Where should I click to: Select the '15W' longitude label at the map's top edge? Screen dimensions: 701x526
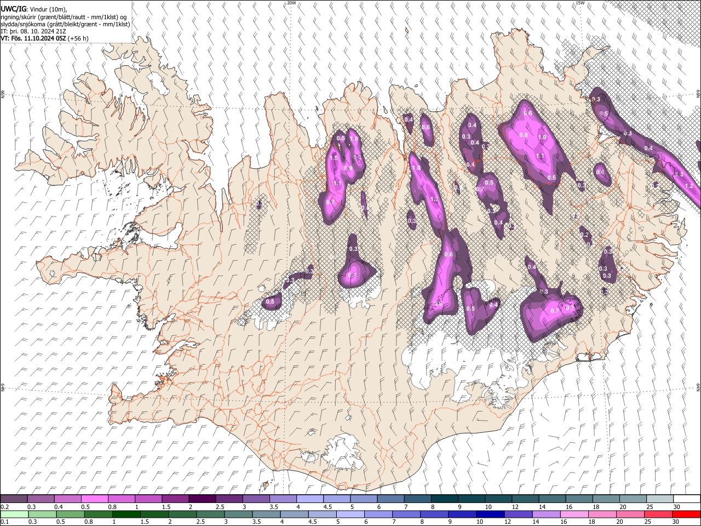(580, 3)
